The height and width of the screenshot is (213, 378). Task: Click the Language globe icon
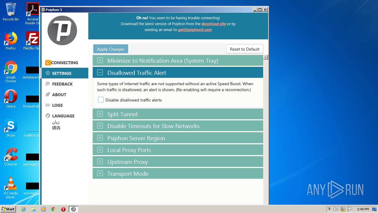coord(48,116)
